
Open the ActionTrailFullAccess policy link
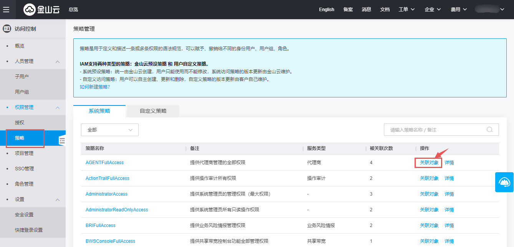107,178
